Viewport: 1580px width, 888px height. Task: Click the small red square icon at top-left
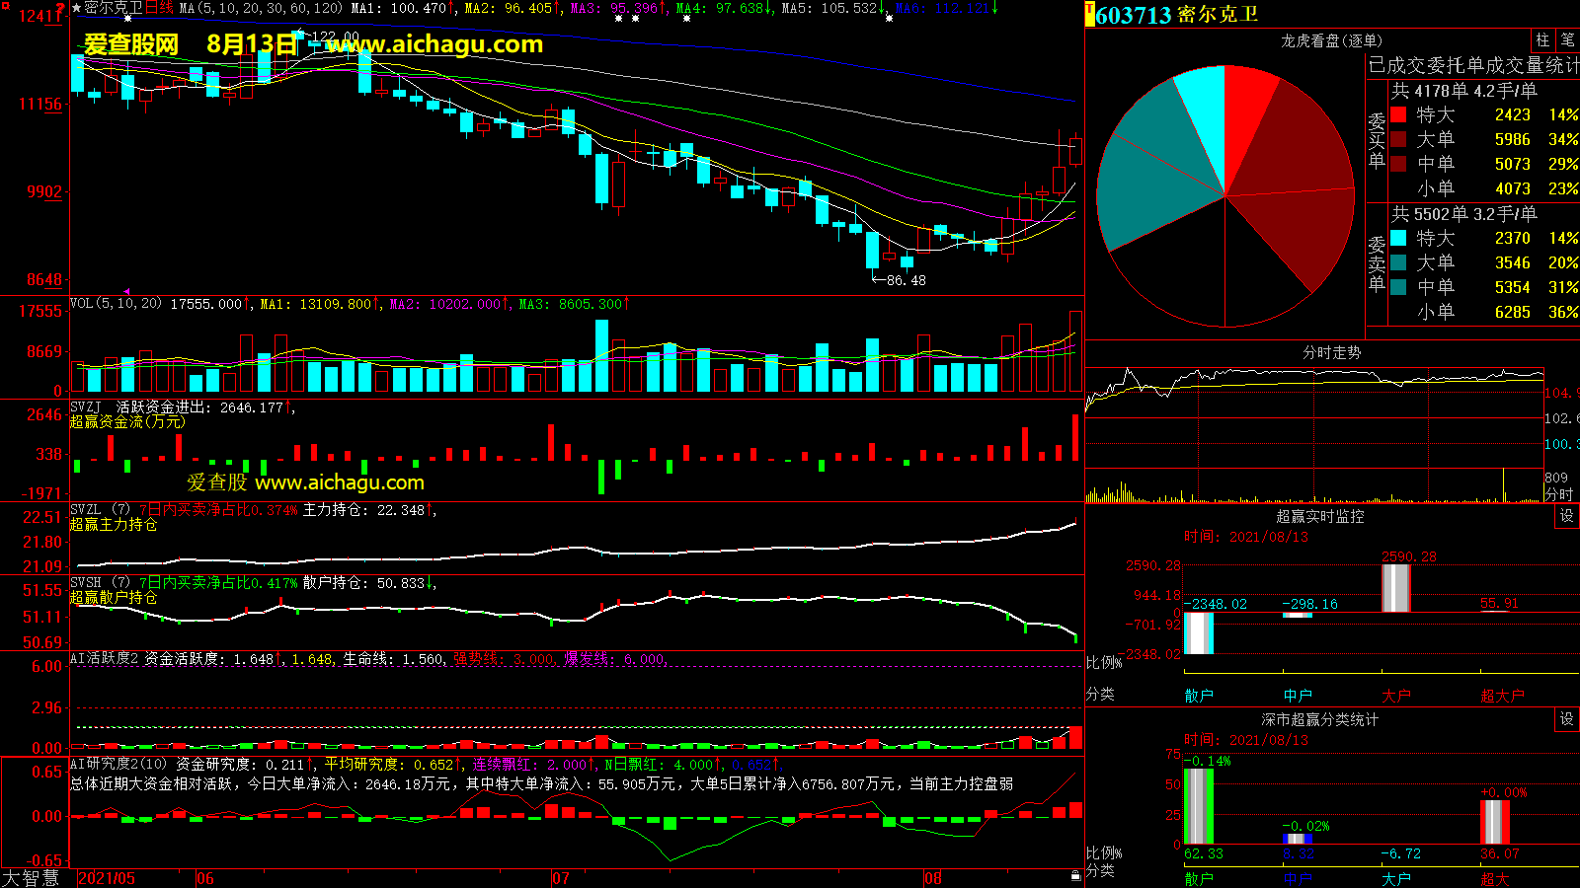click(6, 7)
